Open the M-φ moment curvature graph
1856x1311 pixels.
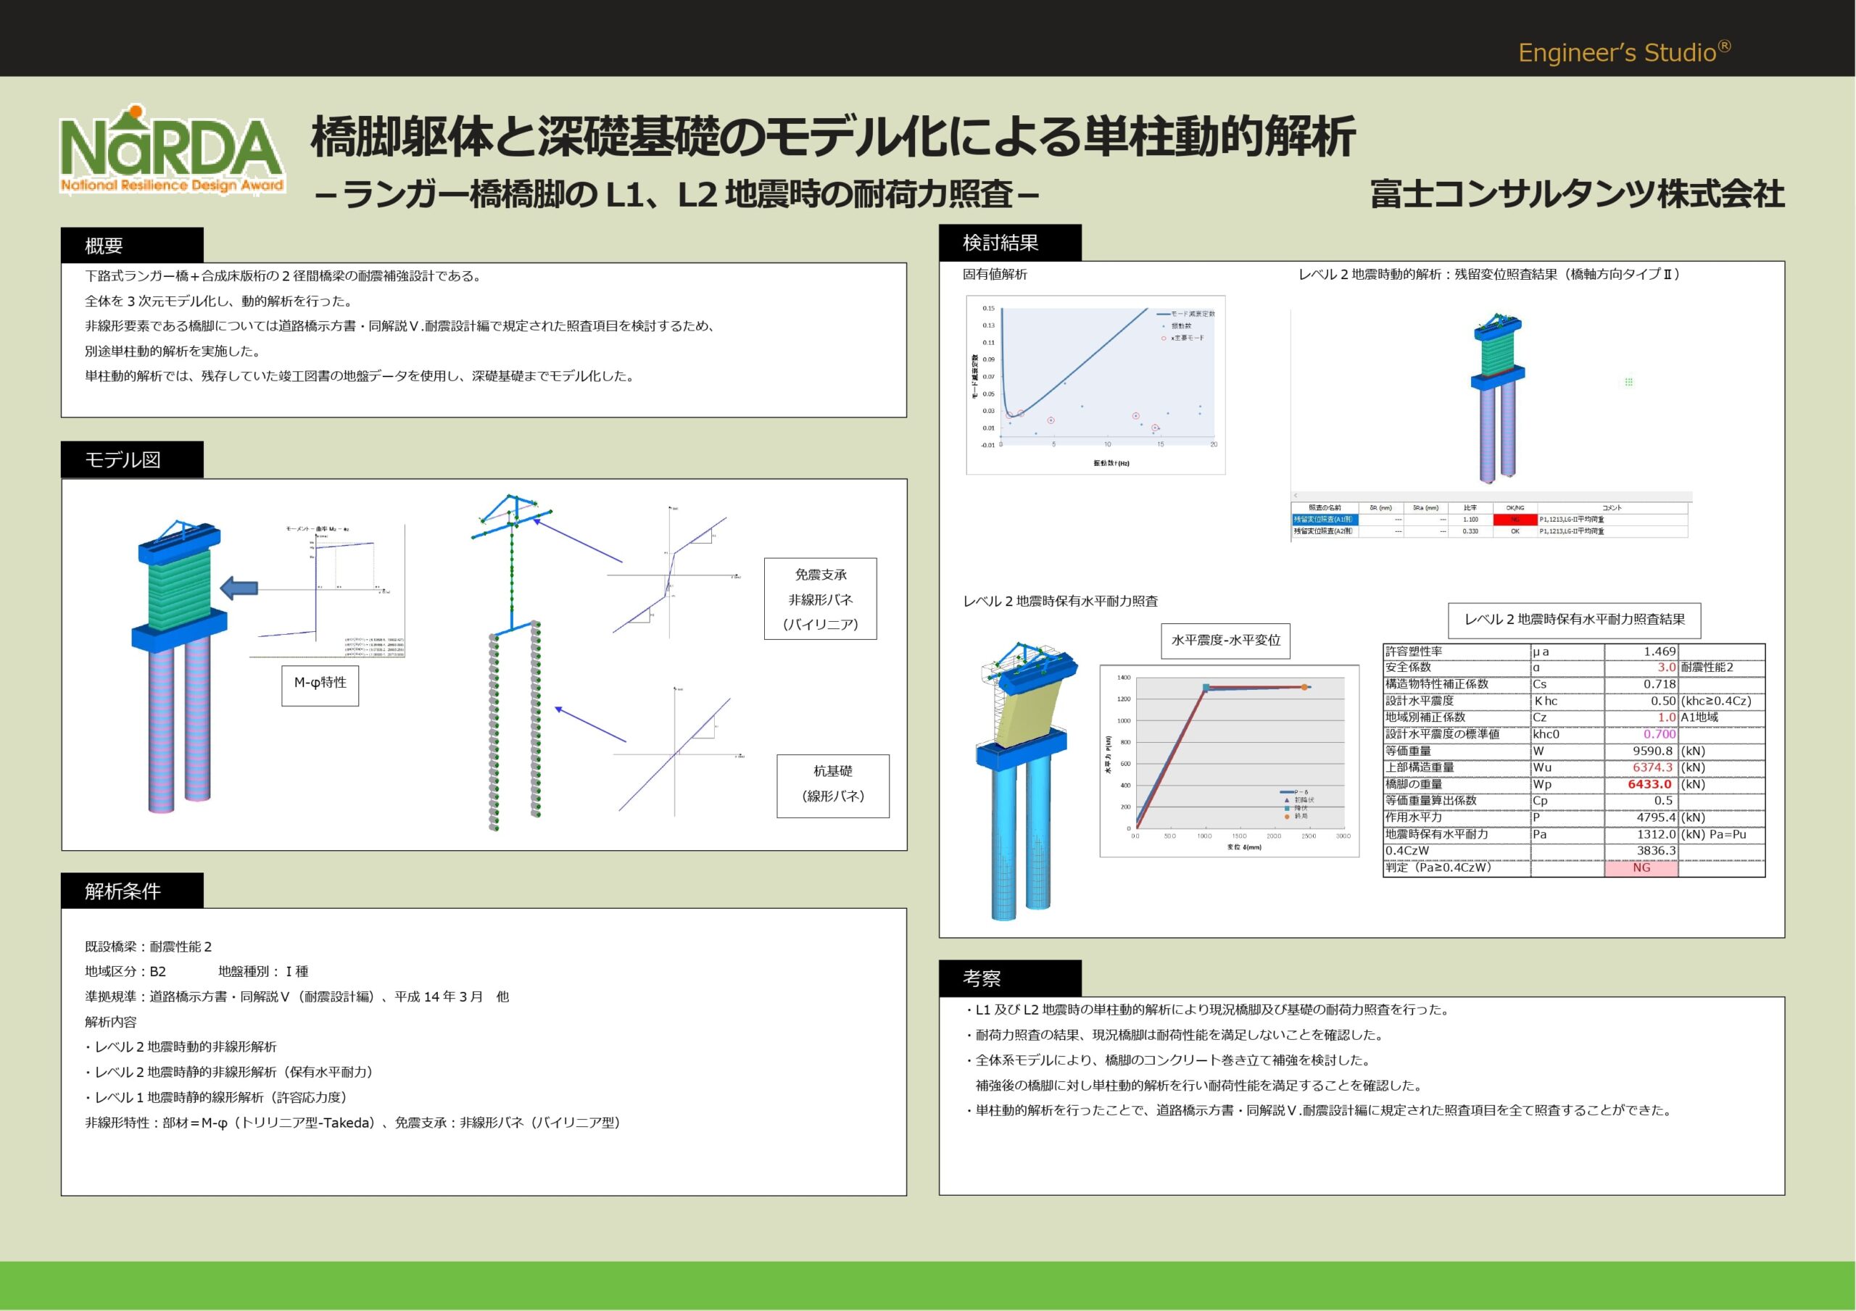click(328, 591)
